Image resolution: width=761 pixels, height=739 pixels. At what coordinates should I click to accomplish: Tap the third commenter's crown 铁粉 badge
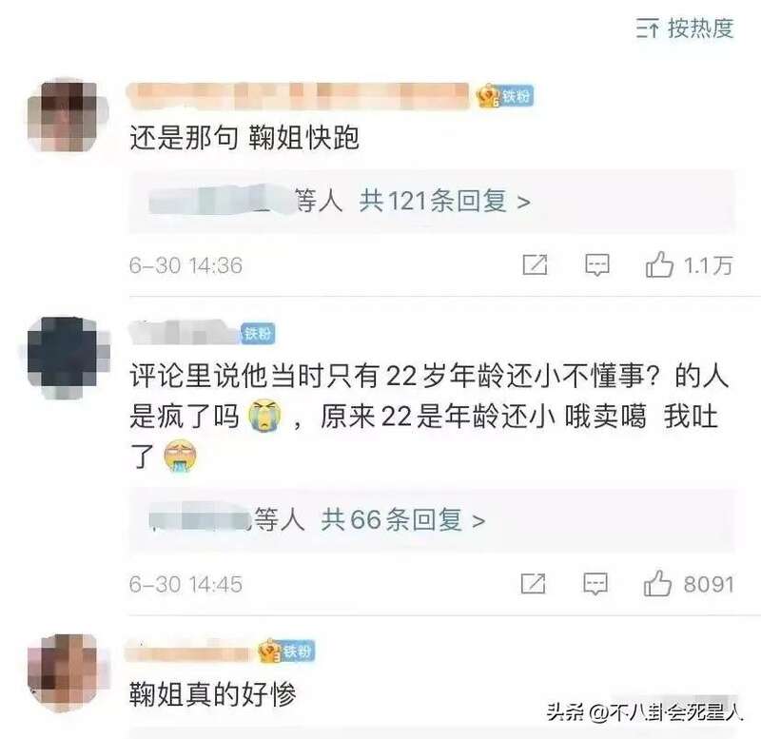(286, 651)
